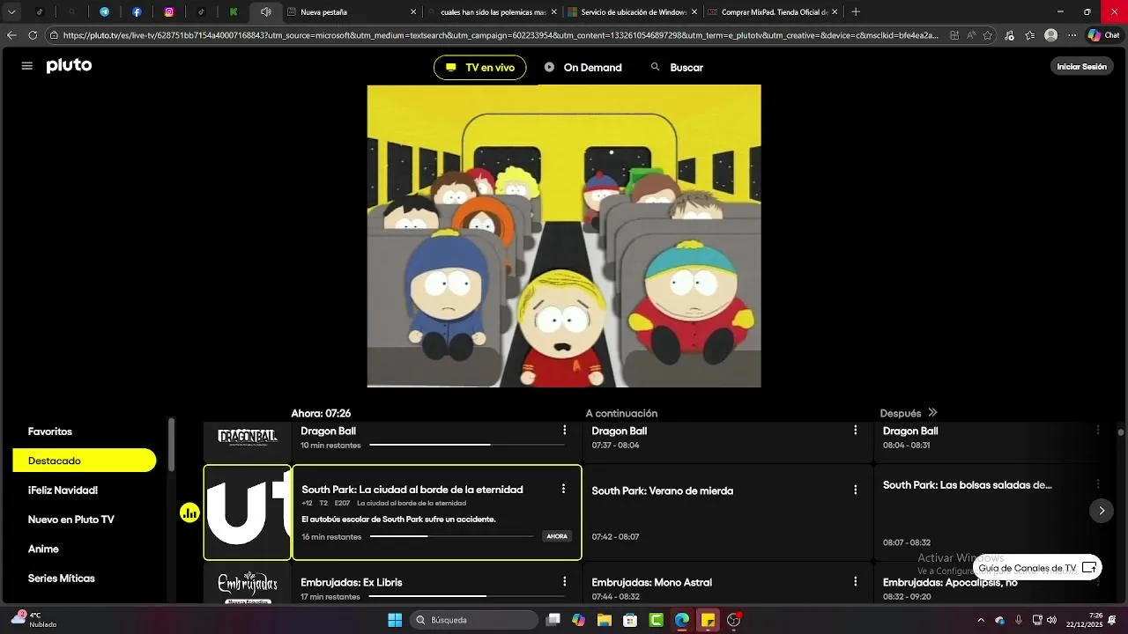Open Guía de Canales de TV
This screenshot has height=634, width=1128.
pos(1037,568)
